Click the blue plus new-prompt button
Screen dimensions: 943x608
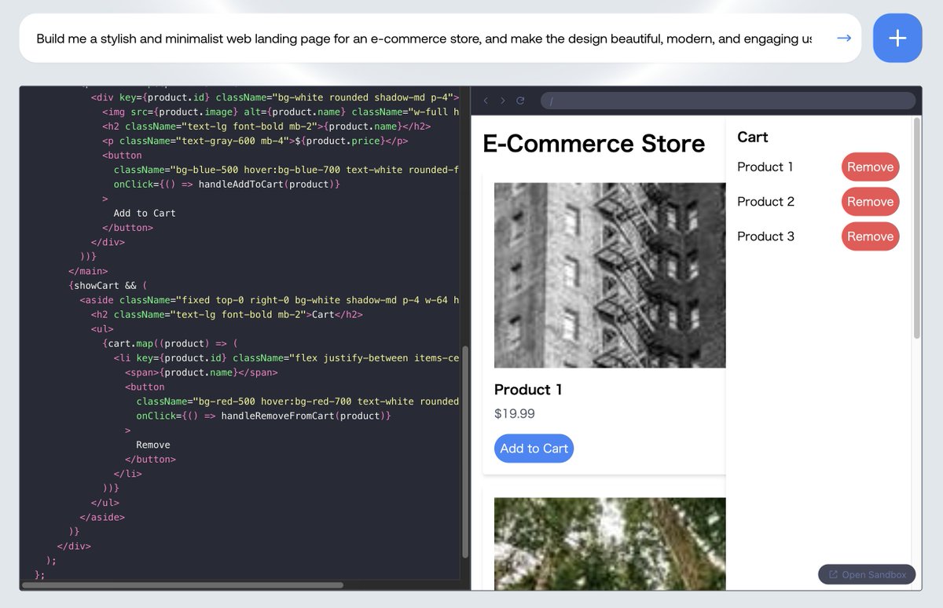pyautogui.click(x=897, y=38)
